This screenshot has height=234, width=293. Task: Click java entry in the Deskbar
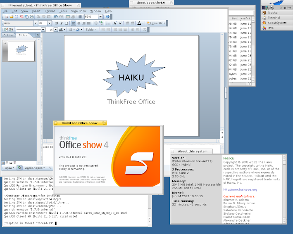pos(277,28)
